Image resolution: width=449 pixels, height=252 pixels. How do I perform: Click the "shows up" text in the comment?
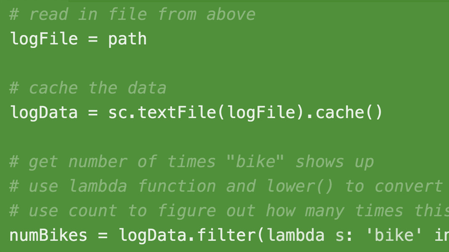click(x=335, y=162)
